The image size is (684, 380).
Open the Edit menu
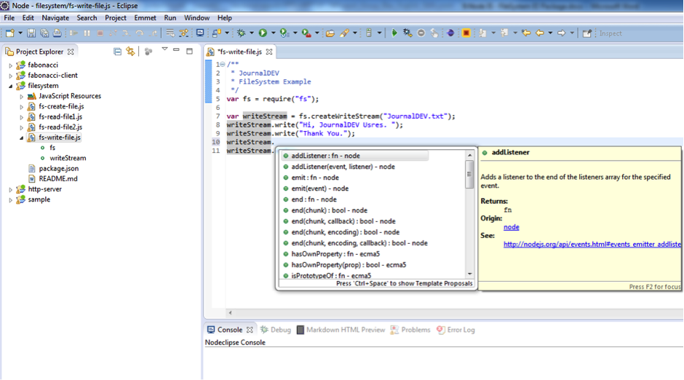tap(28, 18)
